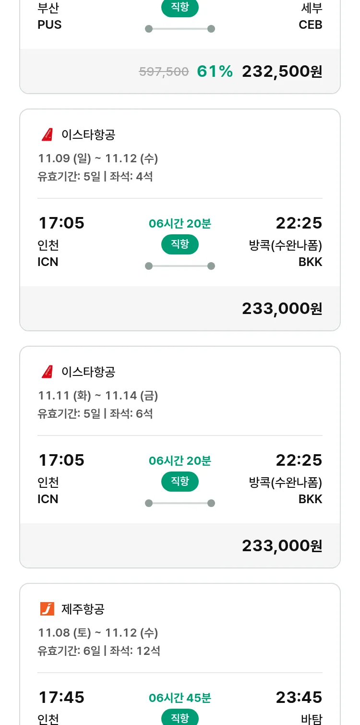The image size is (360, 725).
Task: Tap the 61% discount label
Action: pyautogui.click(x=215, y=72)
